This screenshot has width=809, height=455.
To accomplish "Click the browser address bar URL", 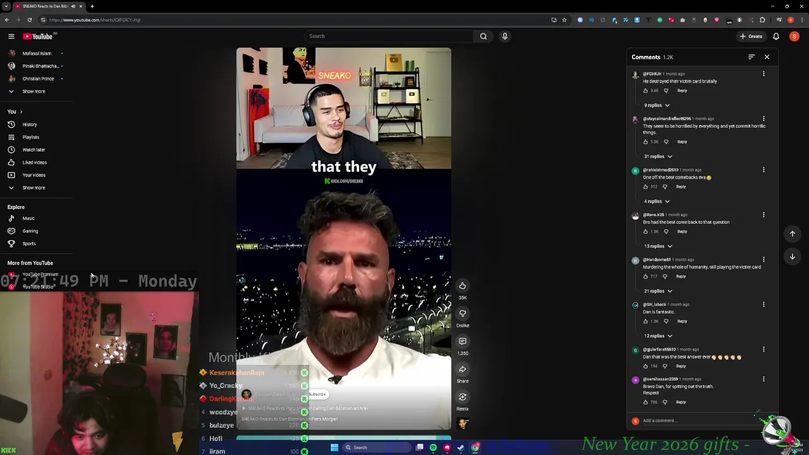I will (95, 20).
